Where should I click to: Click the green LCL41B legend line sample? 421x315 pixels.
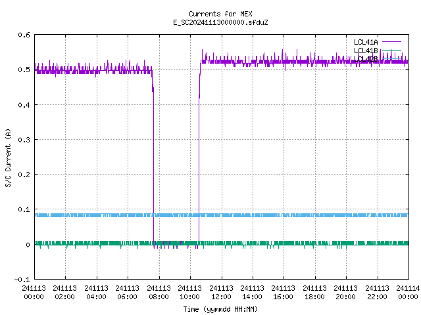[x=391, y=50]
